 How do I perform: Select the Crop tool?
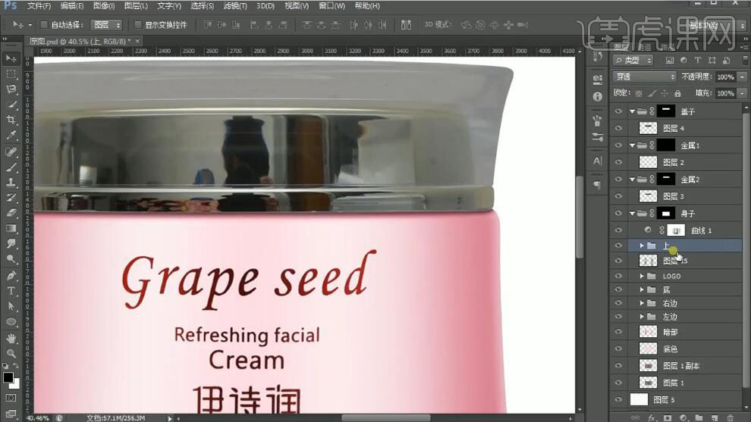11,120
